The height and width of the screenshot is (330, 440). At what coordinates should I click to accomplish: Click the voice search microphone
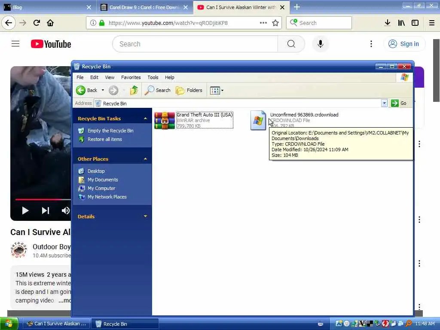pos(321,44)
